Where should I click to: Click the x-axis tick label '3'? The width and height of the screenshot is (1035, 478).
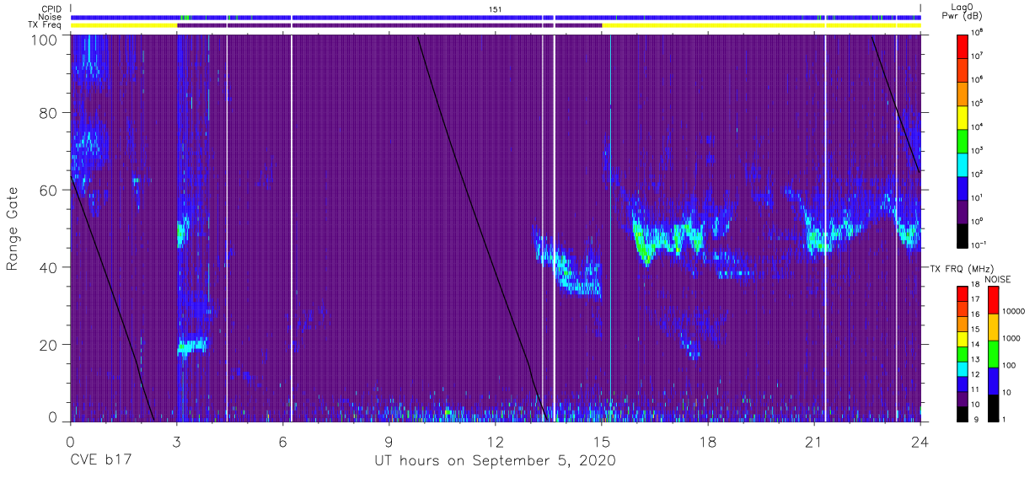click(x=177, y=440)
